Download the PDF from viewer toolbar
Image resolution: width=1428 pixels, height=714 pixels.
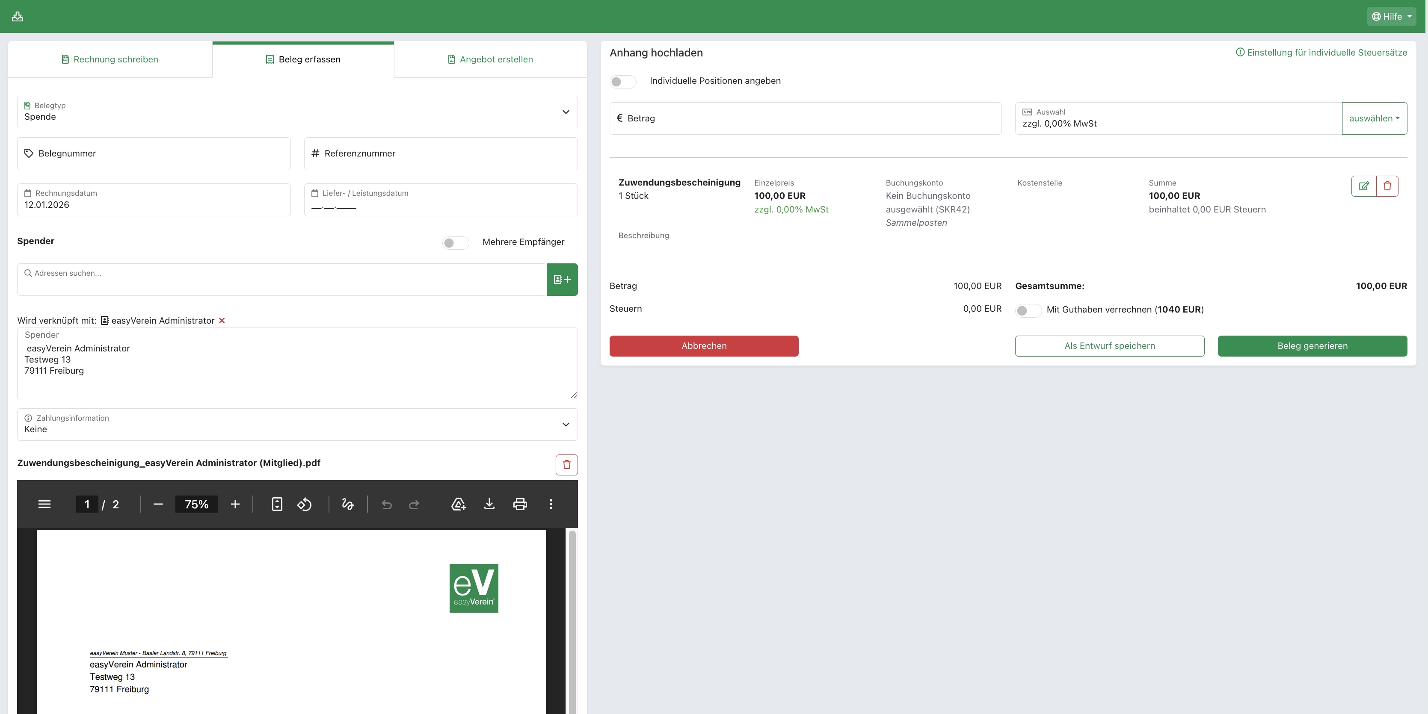[489, 504]
